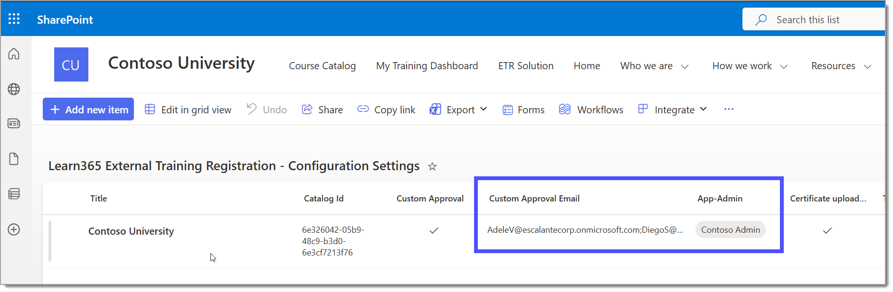Open How we work navigation item
The image size is (893, 292).
click(x=742, y=66)
